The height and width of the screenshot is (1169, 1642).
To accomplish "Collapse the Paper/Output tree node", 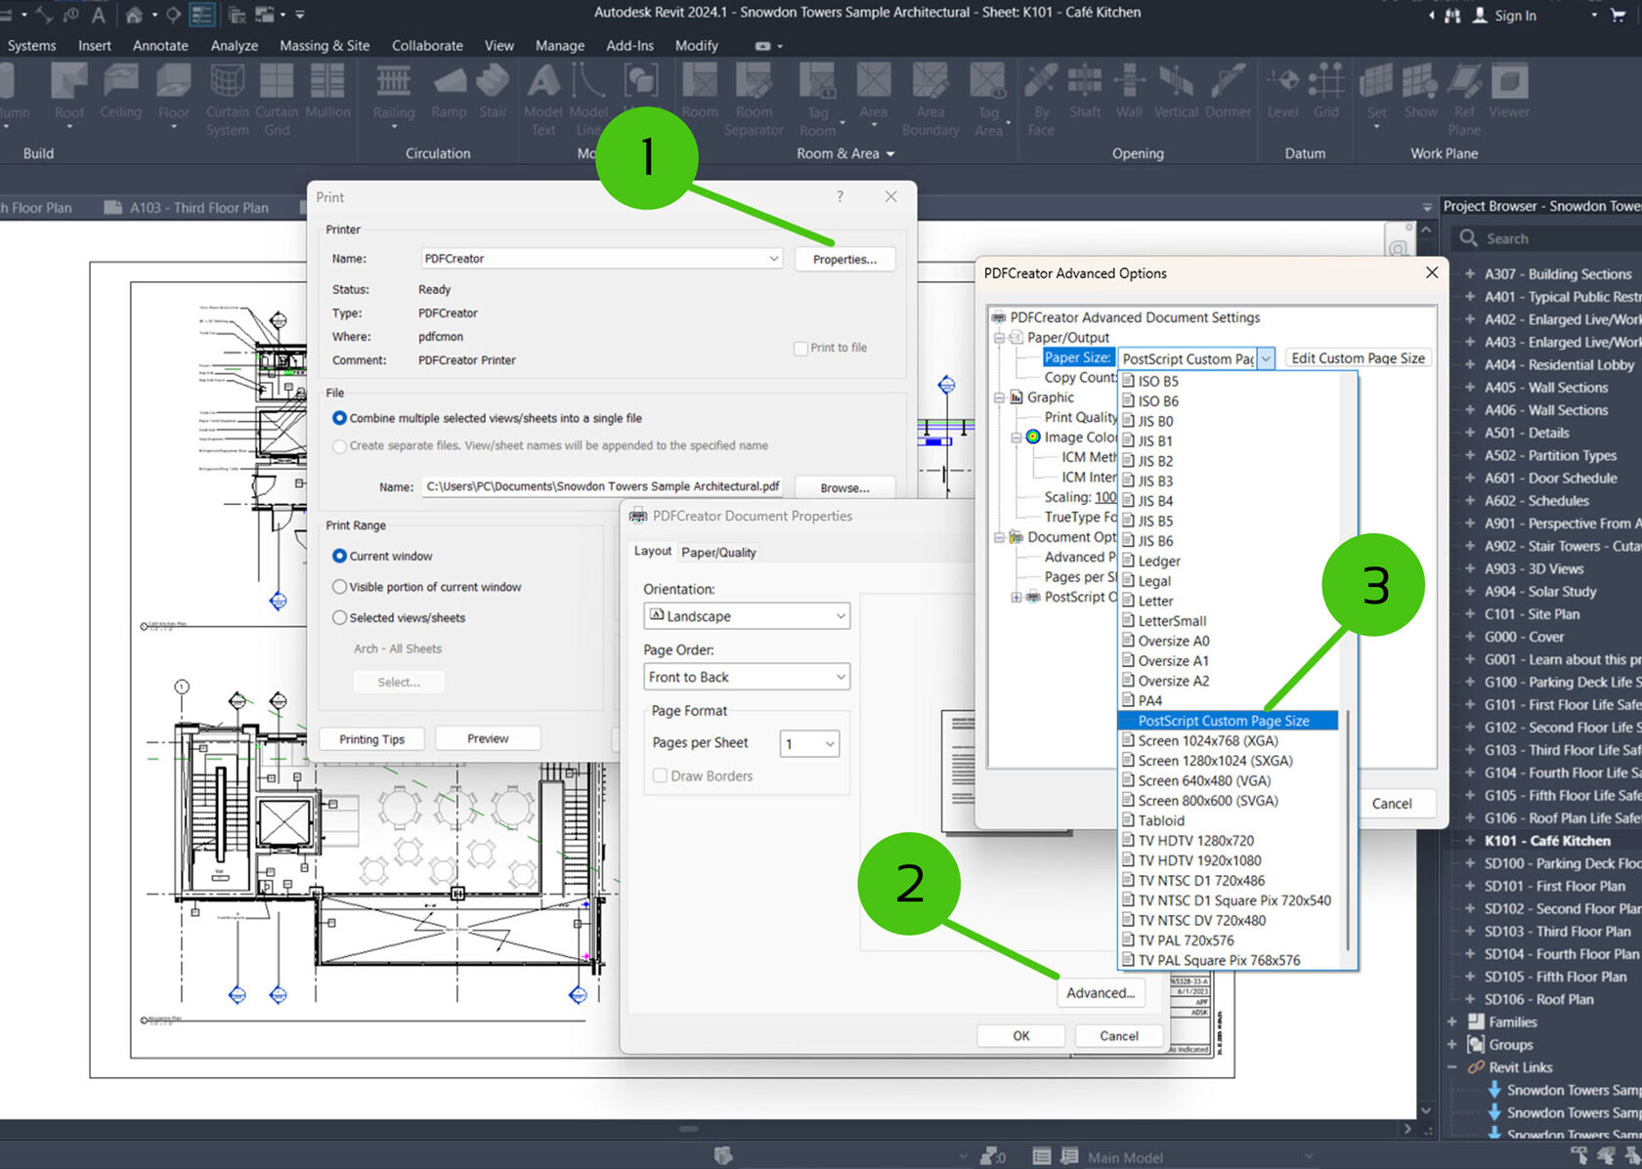I will coord(999,338).
